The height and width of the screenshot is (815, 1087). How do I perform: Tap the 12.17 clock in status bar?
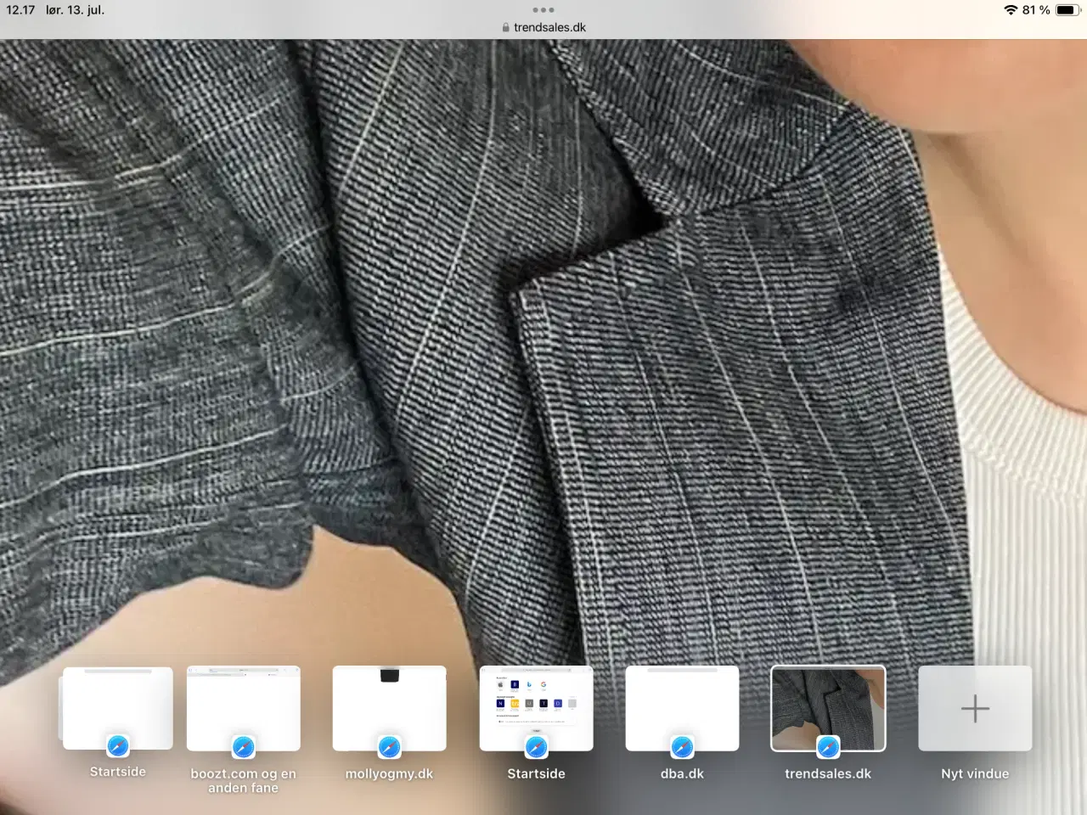click(20, 10)
